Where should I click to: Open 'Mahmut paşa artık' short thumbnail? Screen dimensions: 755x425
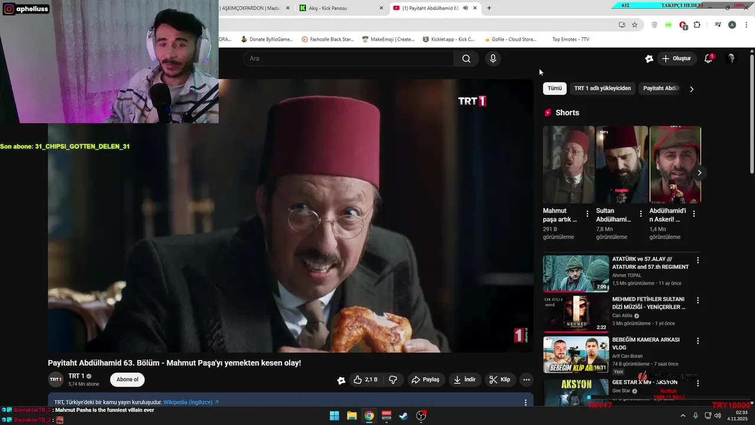[569, 165]
